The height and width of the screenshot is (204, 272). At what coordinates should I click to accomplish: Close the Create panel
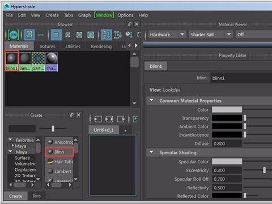pos(79,115)
